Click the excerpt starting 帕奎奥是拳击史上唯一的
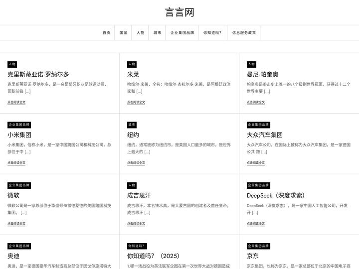The width and height of the screenshot is (359, 269). pos(299,88)
